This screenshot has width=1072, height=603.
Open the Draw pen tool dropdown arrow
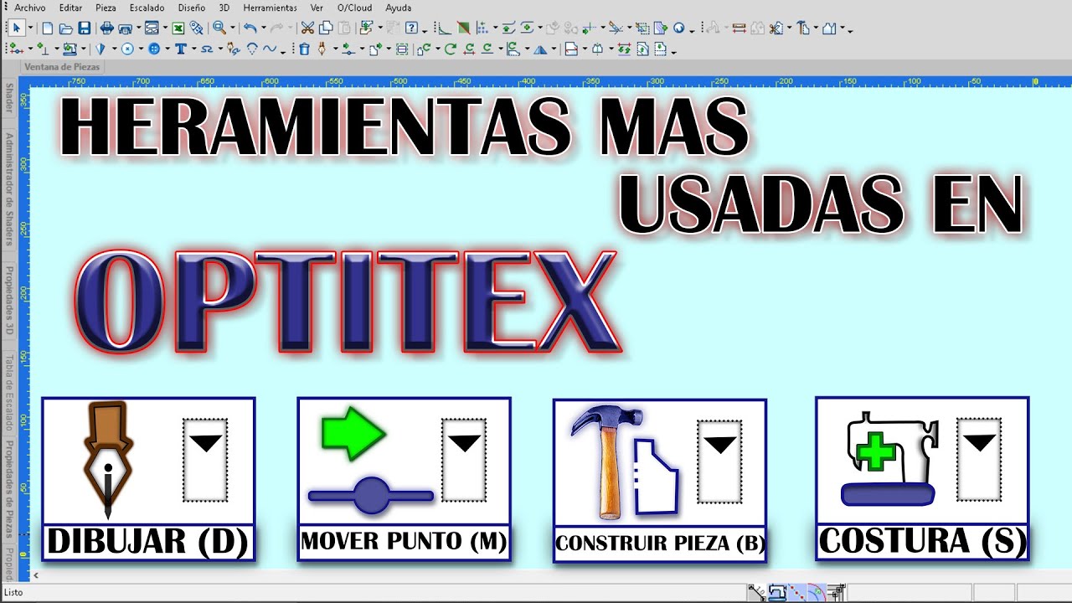coord(335,49)
